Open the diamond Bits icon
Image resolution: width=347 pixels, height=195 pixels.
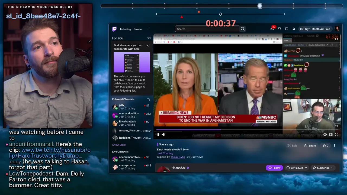(294, 29)
